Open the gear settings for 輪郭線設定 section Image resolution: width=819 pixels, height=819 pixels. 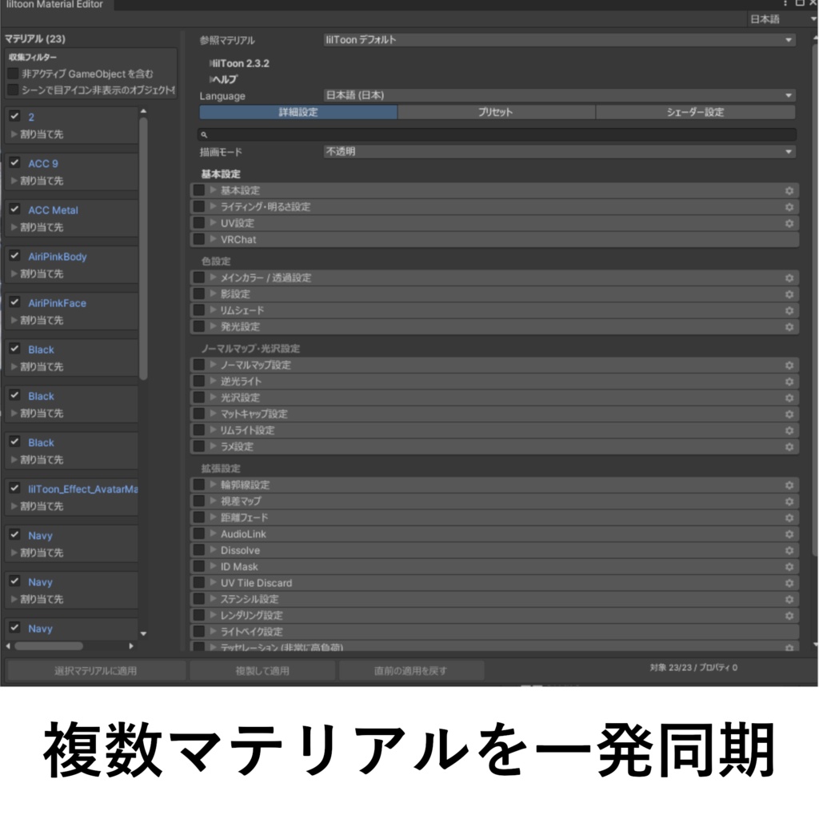tap(789, 485)
